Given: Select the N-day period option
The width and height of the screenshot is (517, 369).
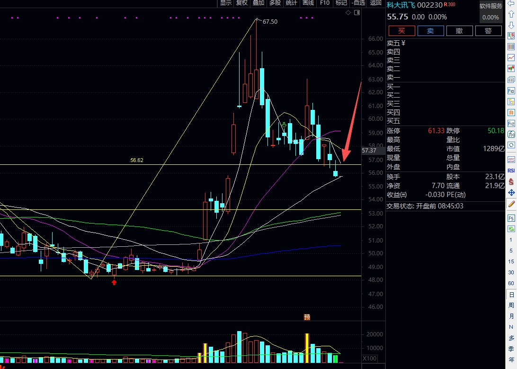Looking at the screenshot, I should pyautogui.click(x=511, y=327).
